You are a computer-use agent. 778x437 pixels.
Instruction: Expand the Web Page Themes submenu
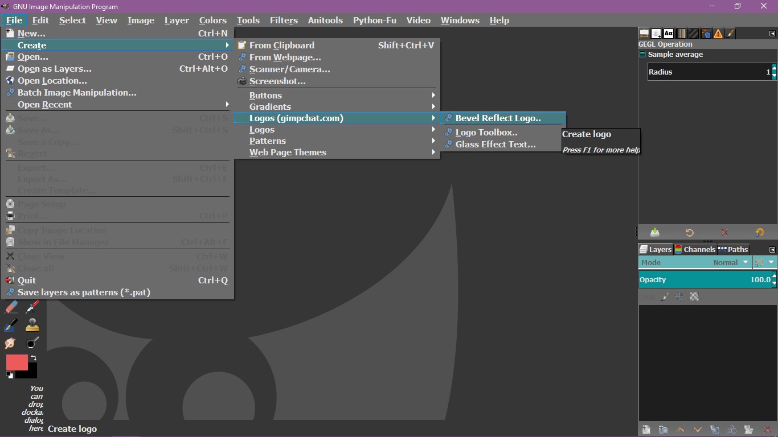337,152
